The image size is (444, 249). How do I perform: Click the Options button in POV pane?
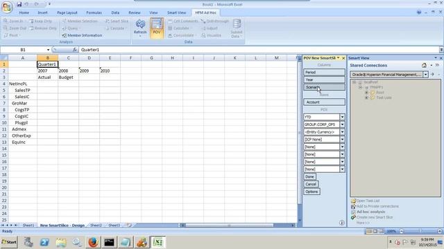tap(311, 192)
